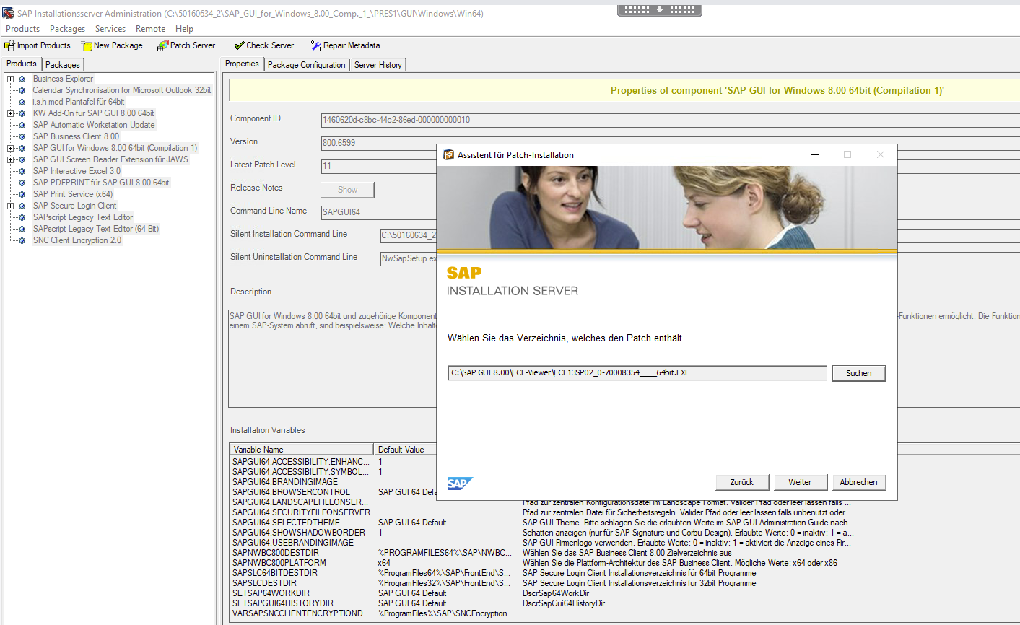Maximize the patch assistant dialog
Screen dimensions: 1020x625
pos(847,154)
